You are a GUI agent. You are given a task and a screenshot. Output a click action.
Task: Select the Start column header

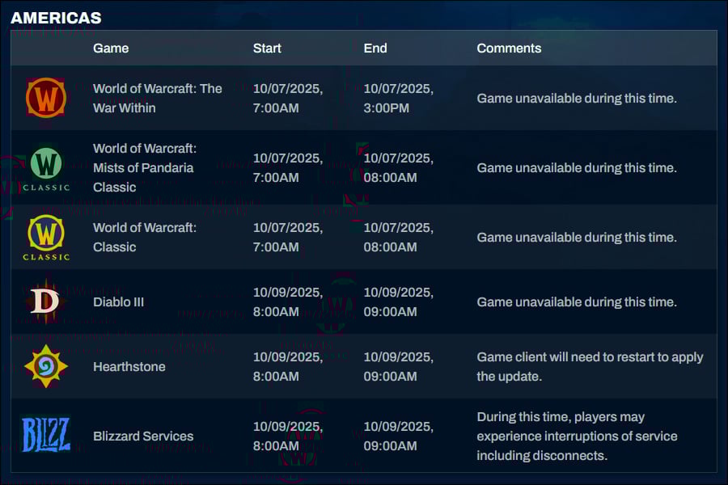(267, 48)
